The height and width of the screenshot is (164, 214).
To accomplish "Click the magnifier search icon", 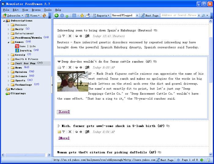I will [x=203, y=16].
